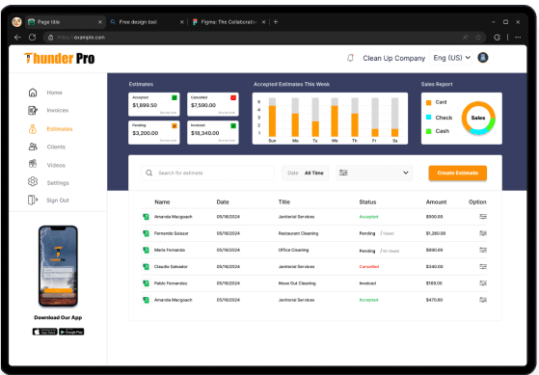
Task: Click the browser address bar
Action: coord(265,38)
